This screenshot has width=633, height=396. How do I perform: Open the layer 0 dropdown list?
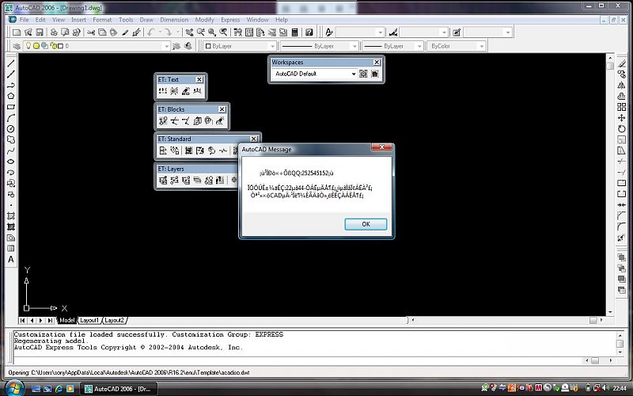point(166,46)
